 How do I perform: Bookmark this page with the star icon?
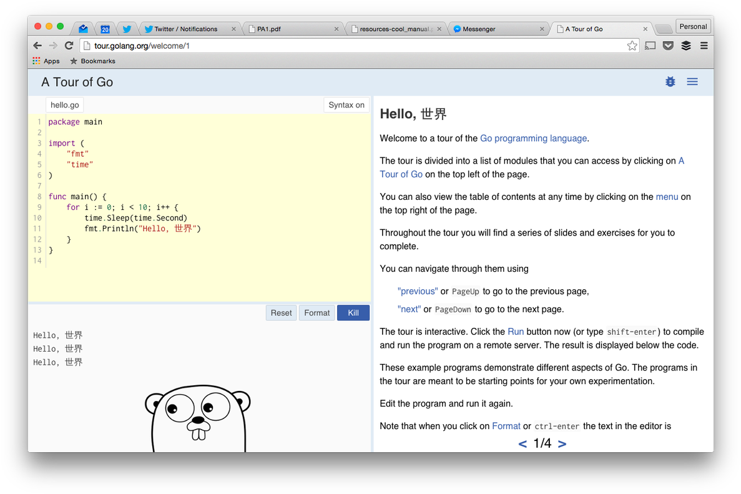point(632,46)
